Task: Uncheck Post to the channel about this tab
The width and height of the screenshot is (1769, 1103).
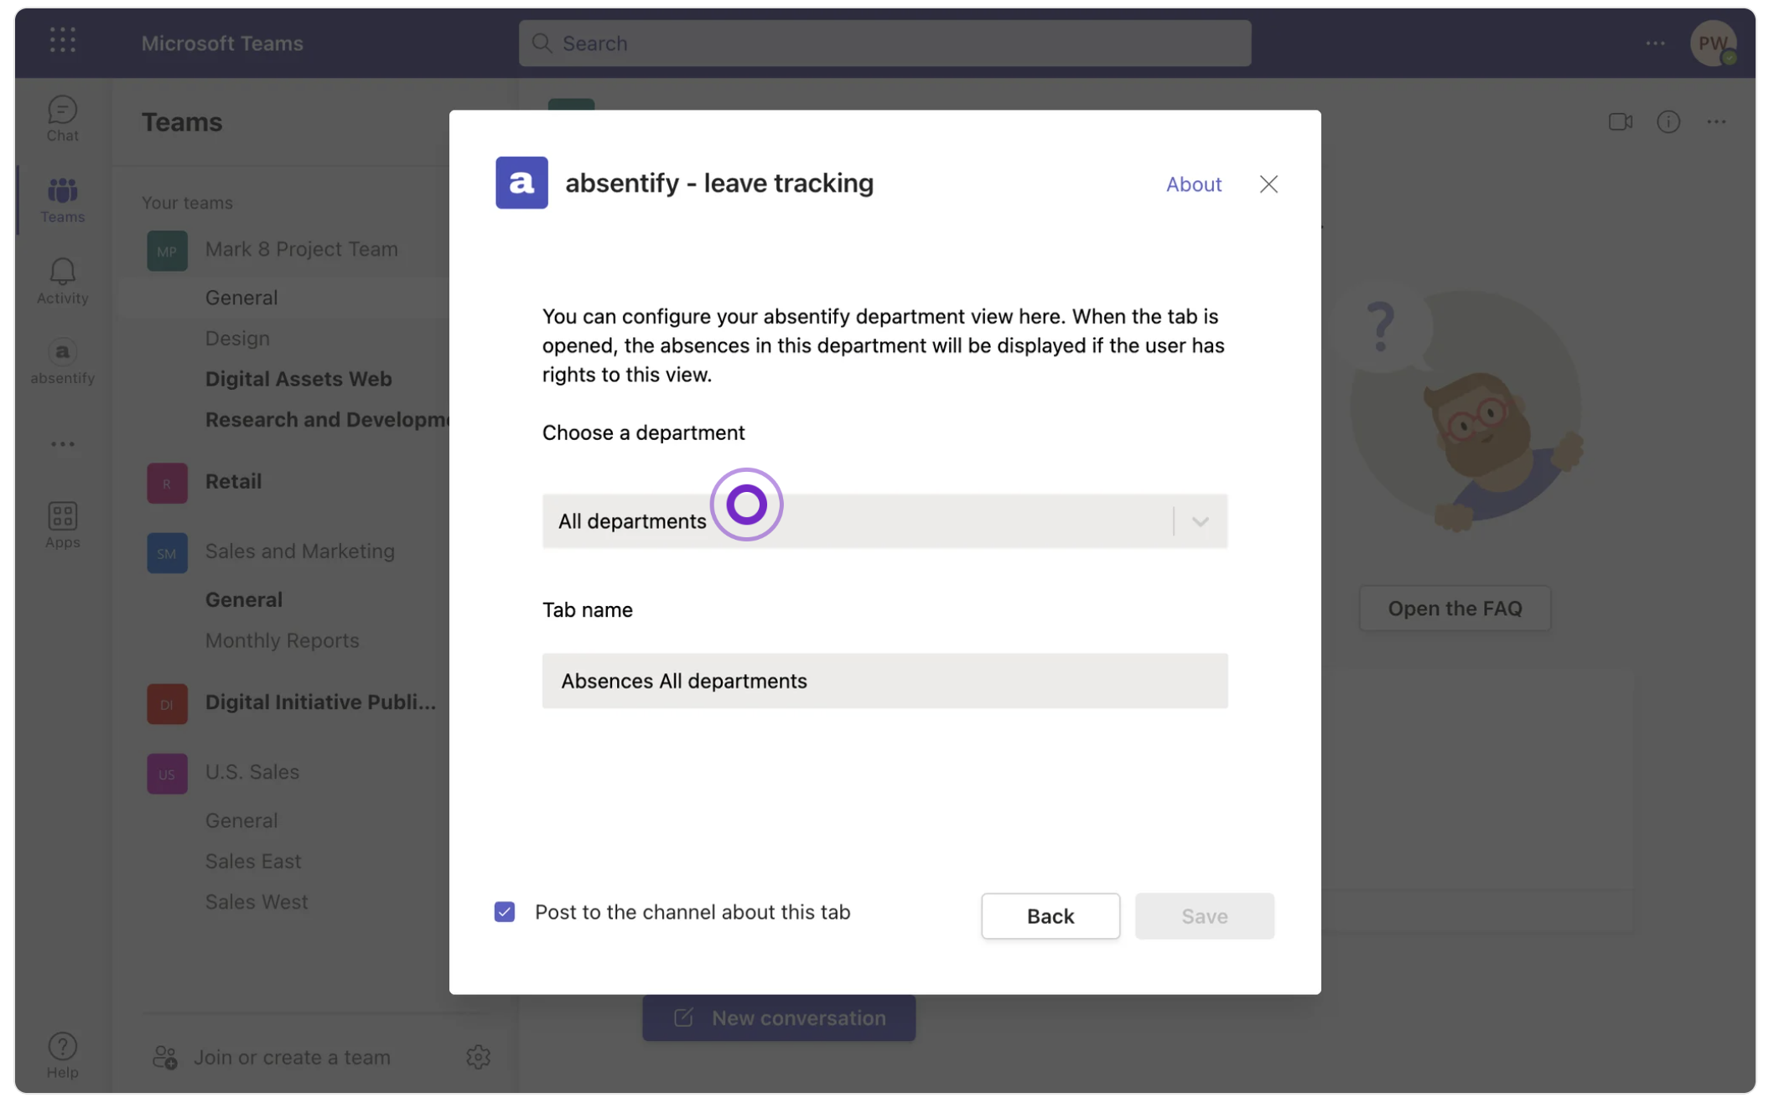Action: click(504, 912)
